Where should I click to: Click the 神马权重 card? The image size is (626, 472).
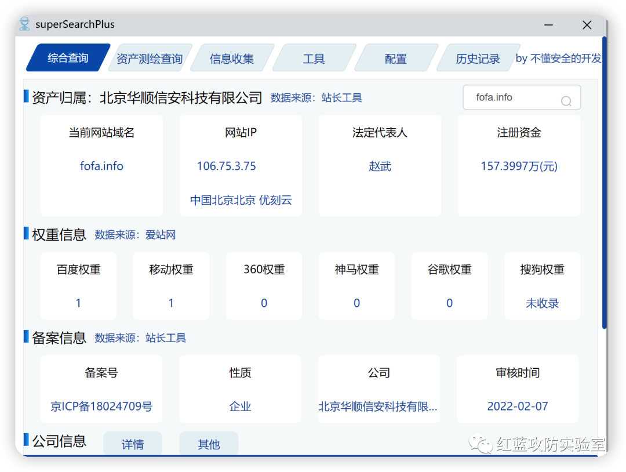click(356, 286)
